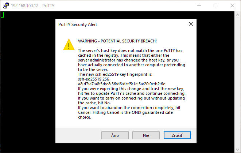This screenshot has height=153, width=241.
Task: Click the terminal scrollbar down arrow
Action: click(237, 150)
